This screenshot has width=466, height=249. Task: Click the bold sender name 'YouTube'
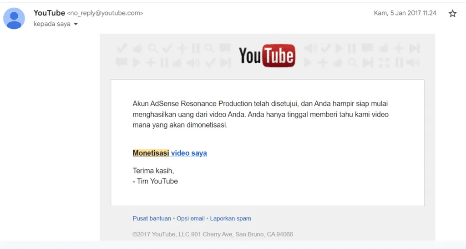coord(49,13)
